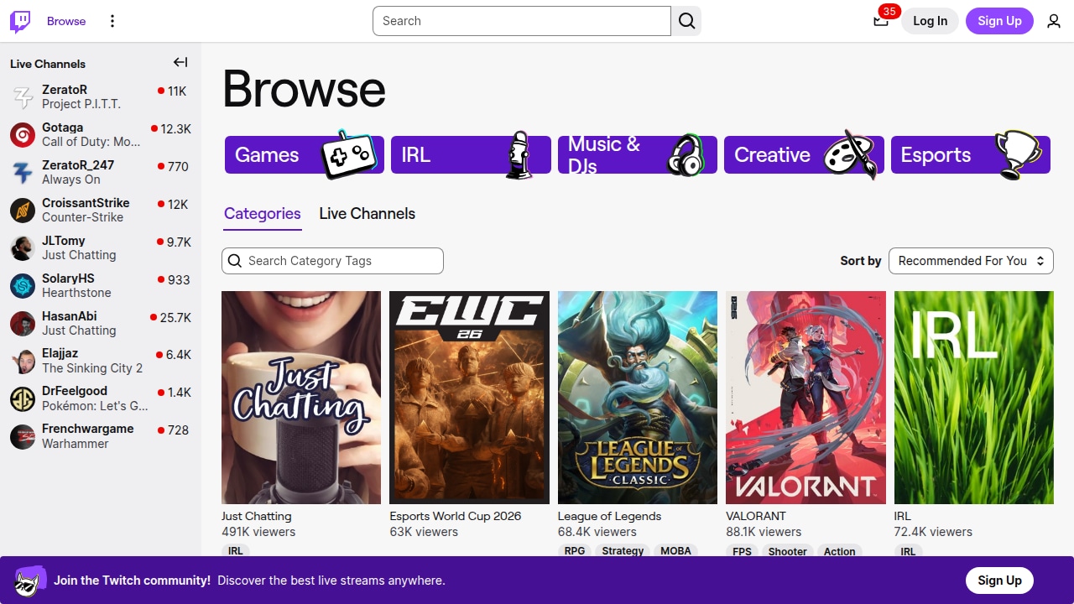The height and width of the screenshot is (604, 1074).
Task: Open Gotaga channel avatar
Action: pyautogui.click(x=23, y=135)
